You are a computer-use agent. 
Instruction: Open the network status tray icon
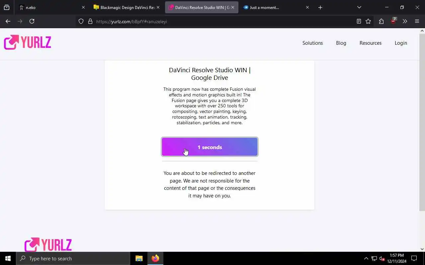pos(374,258)
